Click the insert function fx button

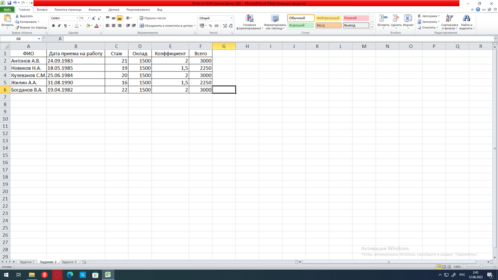click(x=61, y=39)
